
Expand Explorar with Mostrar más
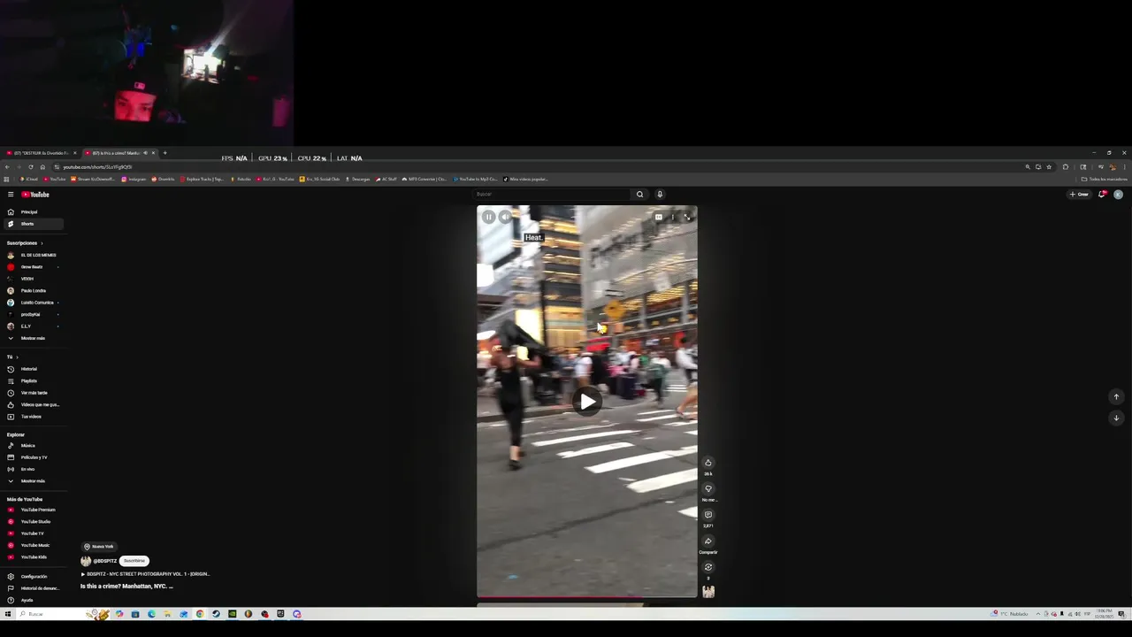point(33,481)
